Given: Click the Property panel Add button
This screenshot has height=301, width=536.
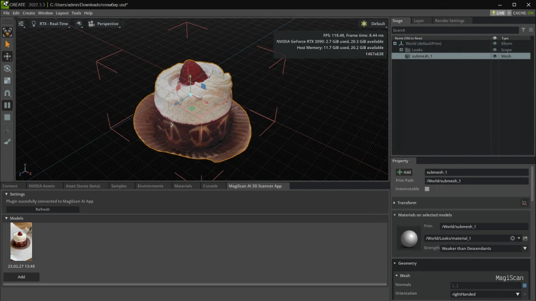Looking at the screenshot, I should coord(404,172).
